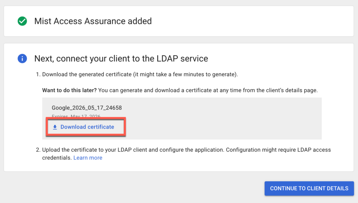Select the LDAP service connection heading
The height and width of the screenshot is (203, 358).
pos(121,58)
